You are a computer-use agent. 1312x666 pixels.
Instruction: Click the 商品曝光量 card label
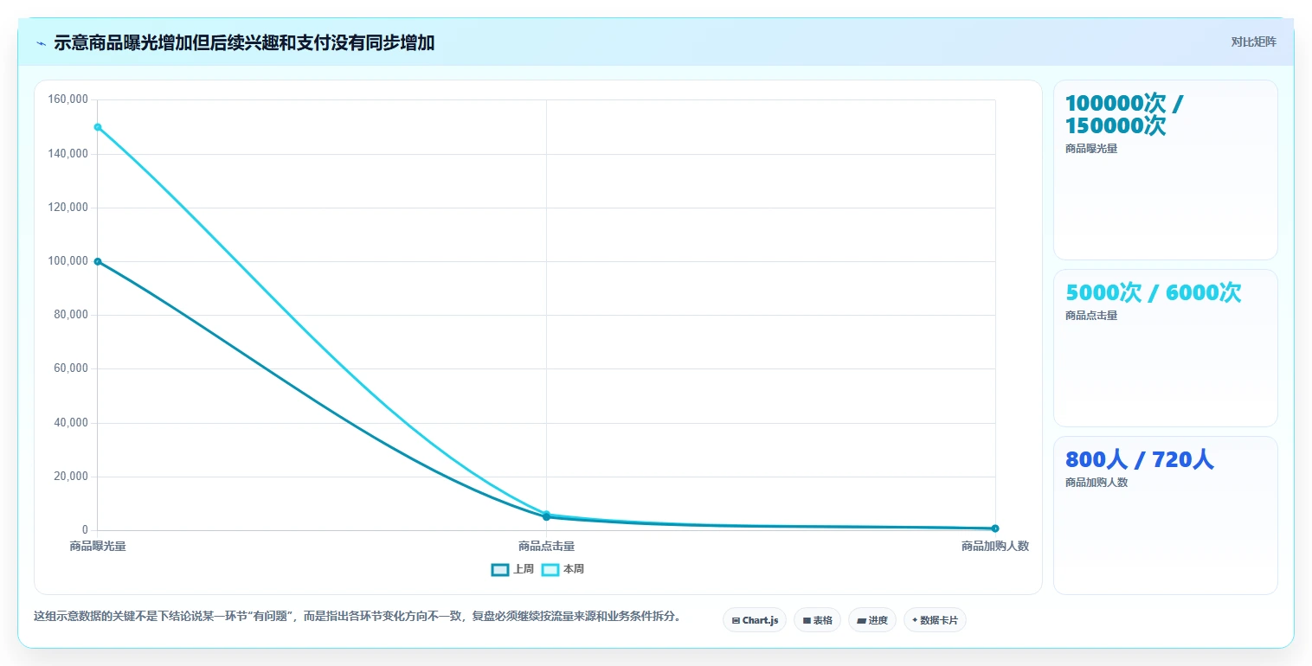(1091, 149)
